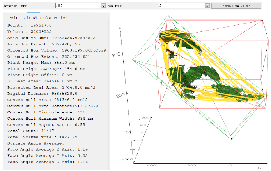Viewport: 271px width, 171px height.
Task: Click the Remove Small Cluster button
Action: click(x=236, y=6)
